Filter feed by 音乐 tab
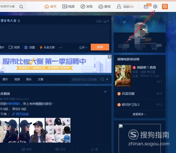Viewport: 176px width, 153px height. coord(29,79)
